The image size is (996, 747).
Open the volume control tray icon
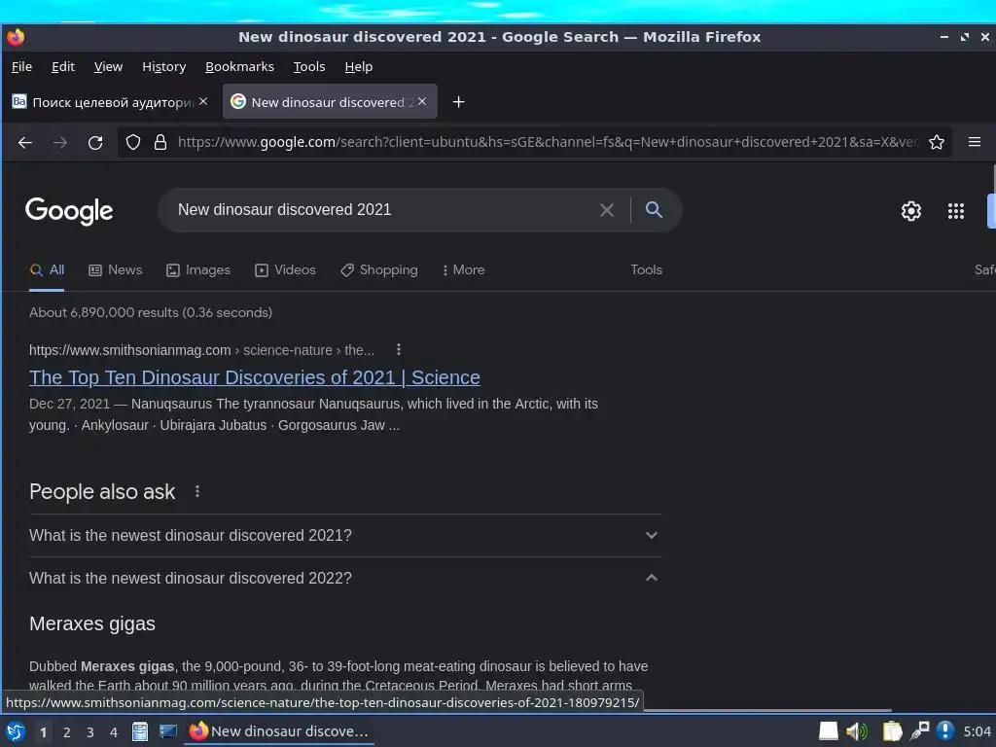(857, 731)
